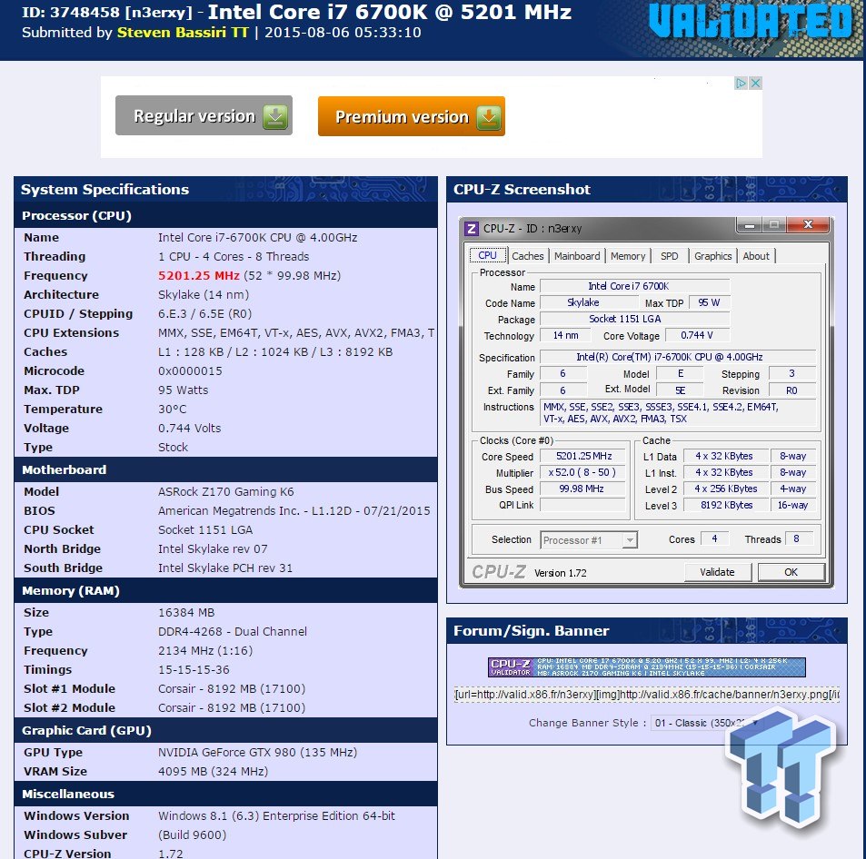Select the CPU tab in CPU-Z

[488, 255]
